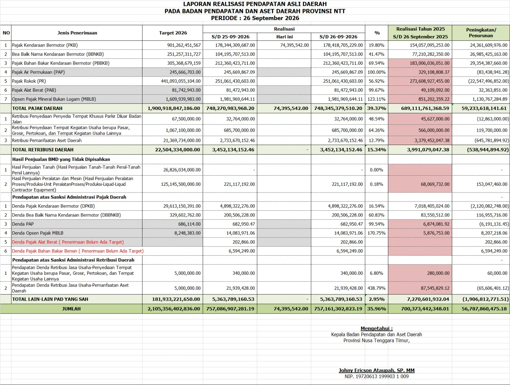Select 2025 realisasi value "154,057,095,253.00"
This screenshot has width=510, height=385.
(x=430, y=45)
